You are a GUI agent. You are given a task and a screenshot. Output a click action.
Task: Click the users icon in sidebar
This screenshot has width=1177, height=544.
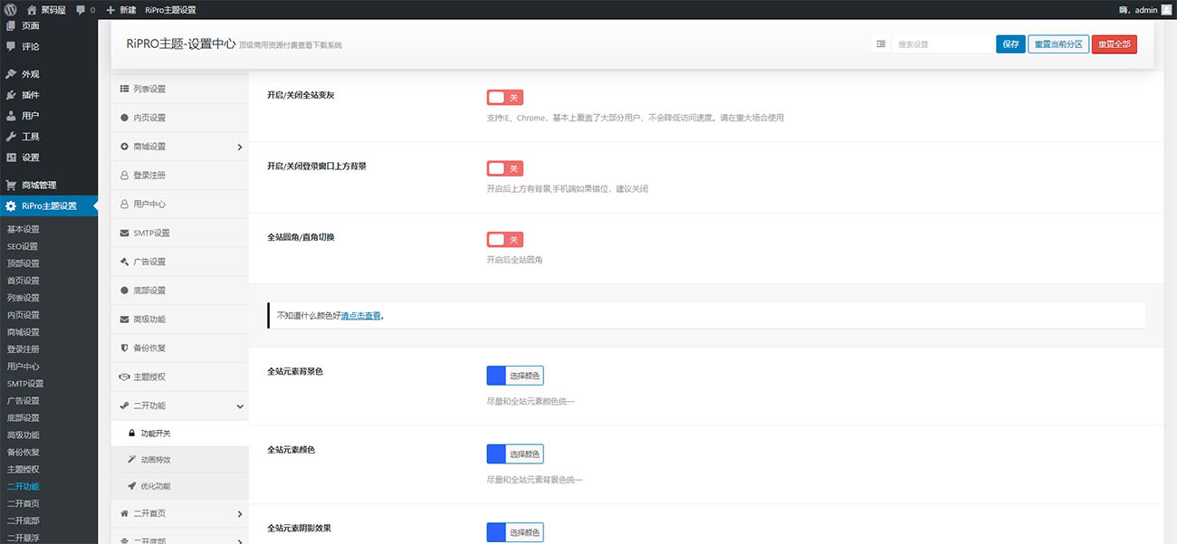11,116
